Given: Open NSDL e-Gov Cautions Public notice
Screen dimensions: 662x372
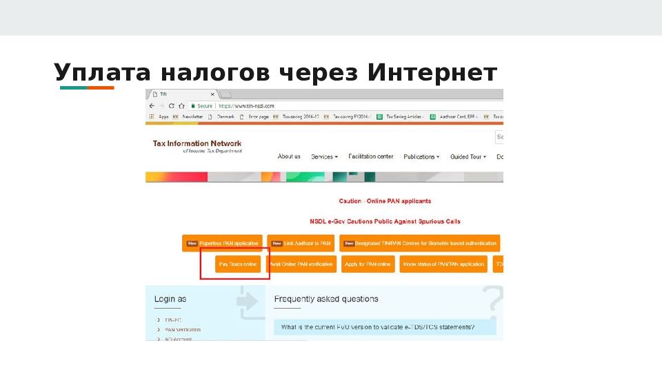Looking at the screenshot, I should point(385,221).
